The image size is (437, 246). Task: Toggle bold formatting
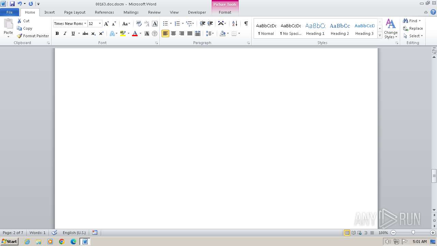[57, 33]
